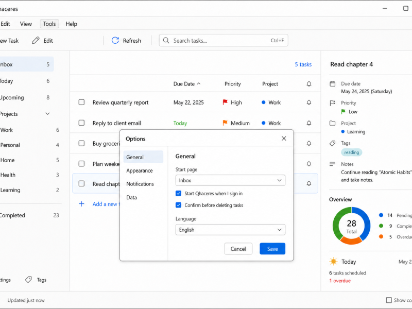Click the orange Overdue legend dot
412x309 pixels.
coord(381,237)
